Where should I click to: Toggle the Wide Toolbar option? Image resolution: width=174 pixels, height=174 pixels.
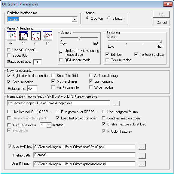[91, 87]
